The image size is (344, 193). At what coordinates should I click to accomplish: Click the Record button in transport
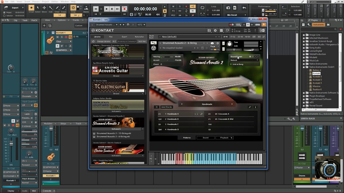(124, 9)
